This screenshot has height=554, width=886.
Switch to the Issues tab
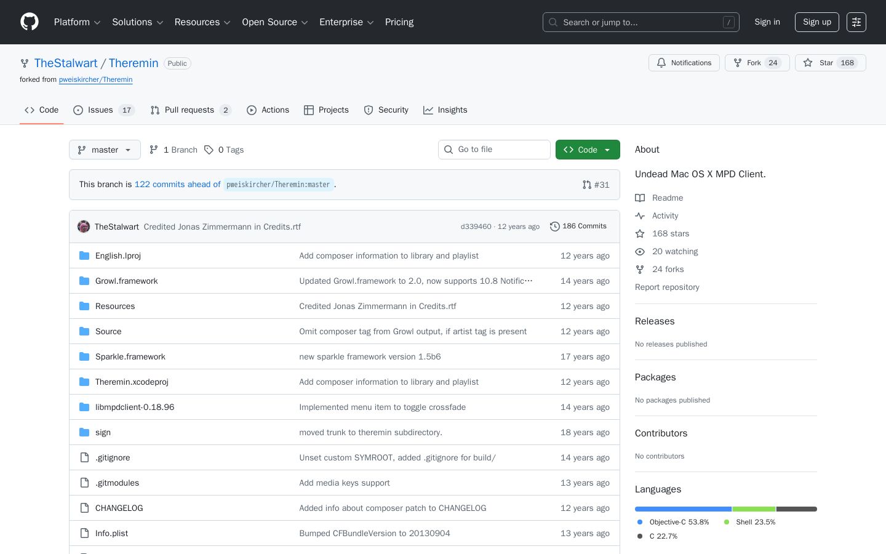click(x=104, y=110)
